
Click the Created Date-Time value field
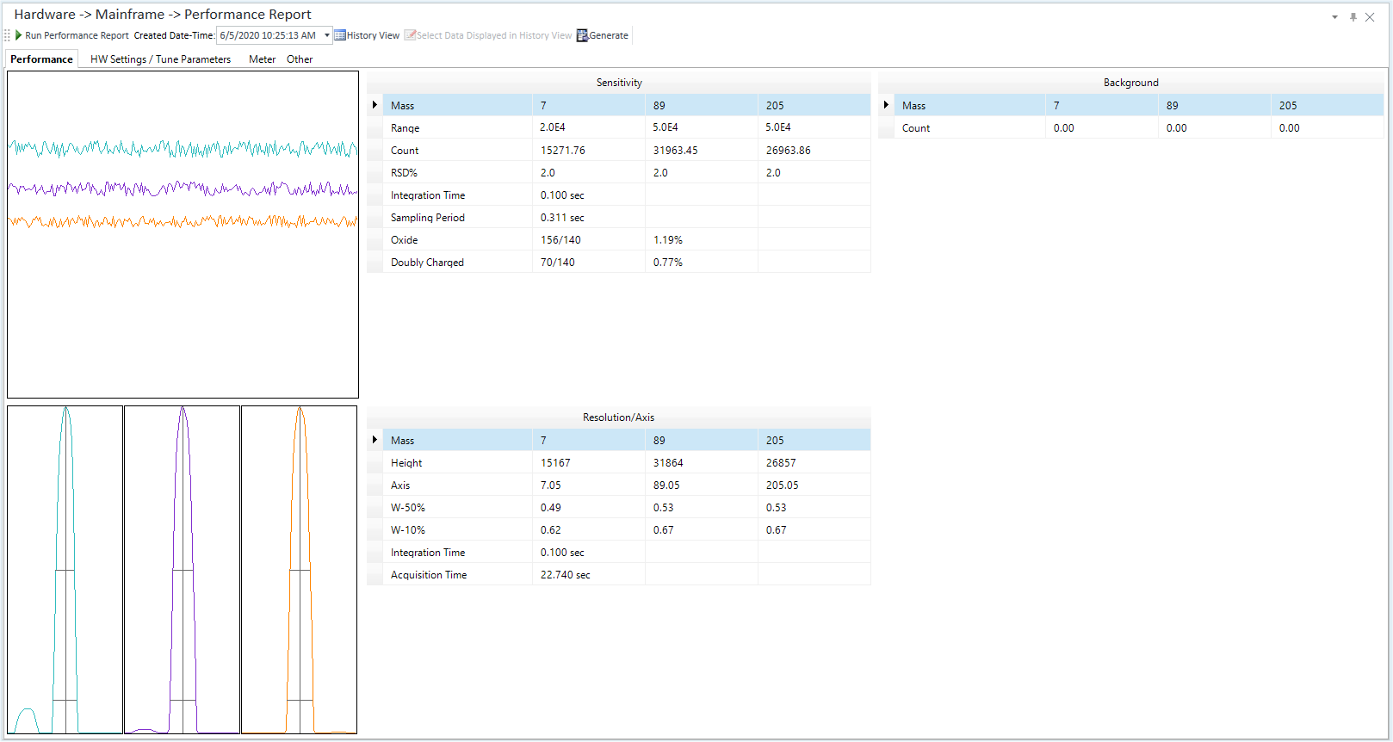(269, 35)
